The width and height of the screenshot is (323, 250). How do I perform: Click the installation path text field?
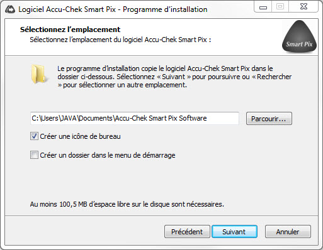point(135,118)
